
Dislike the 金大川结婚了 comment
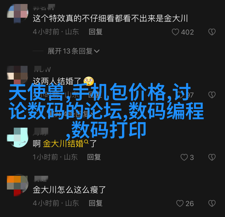212,157
